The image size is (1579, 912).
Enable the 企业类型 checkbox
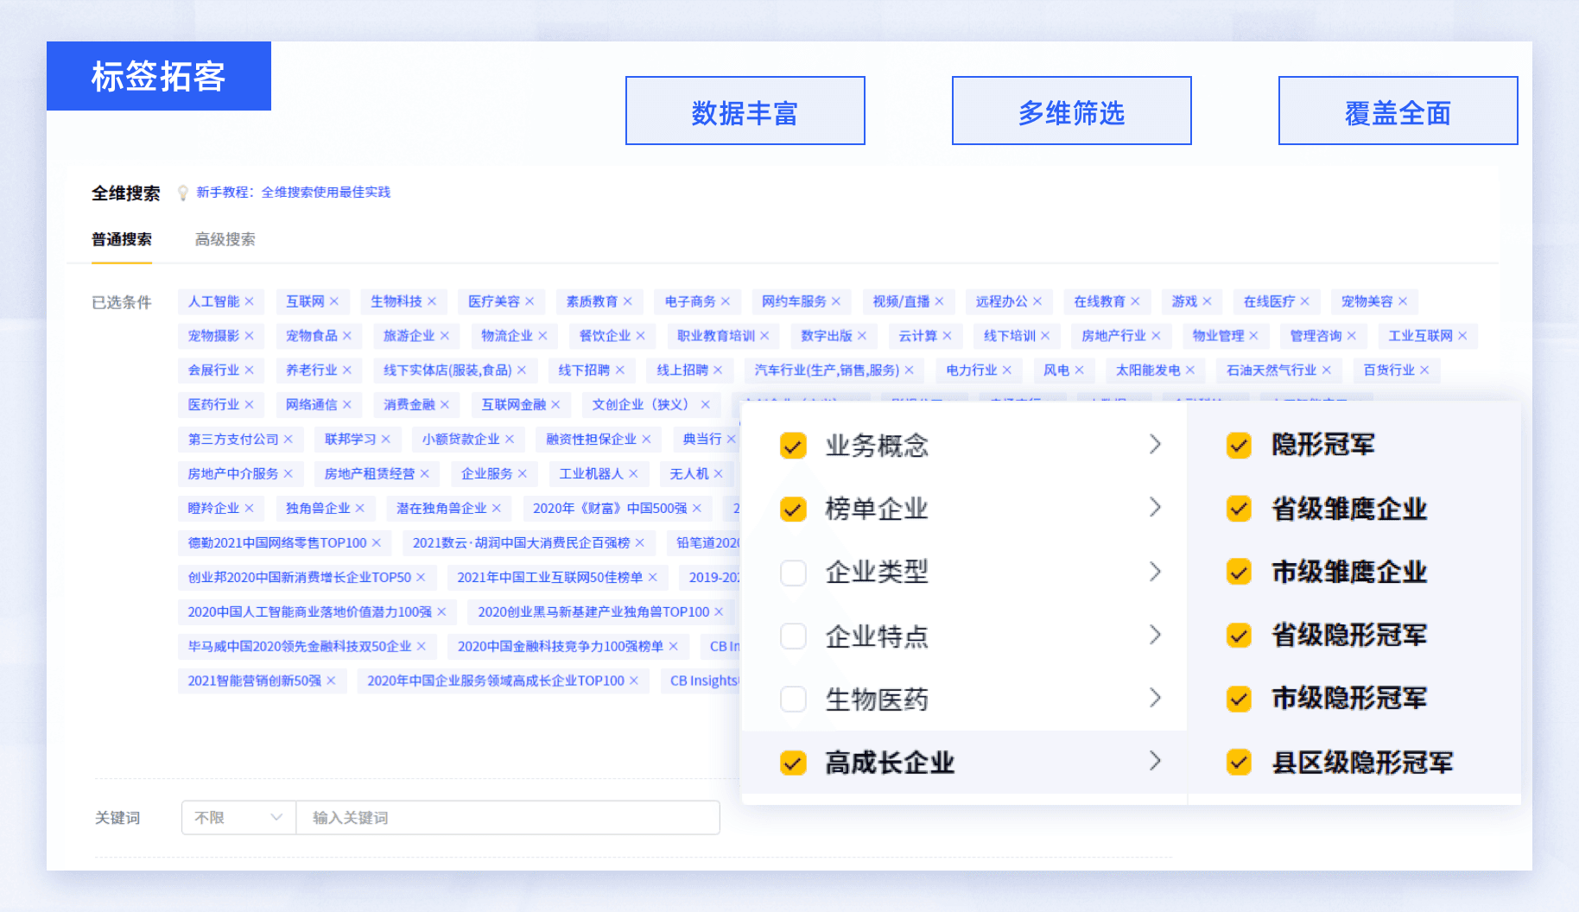(x=793, y=573)
